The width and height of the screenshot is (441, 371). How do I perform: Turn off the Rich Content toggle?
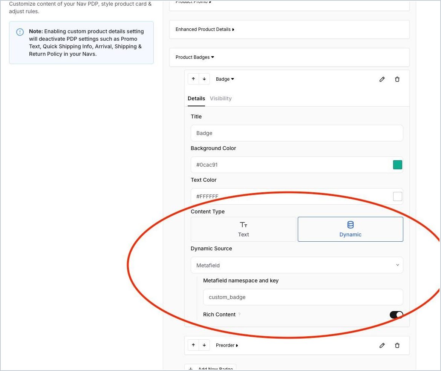coord(396,315)
